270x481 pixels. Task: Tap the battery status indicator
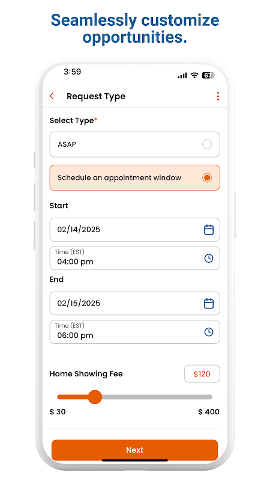pyautogui.click(x=208, y=75)
